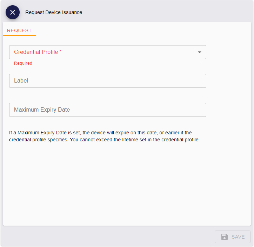This screenshot has height=247, width=254.
Task: Click the "Maximum Expiry Date" placeholder text
Action: [x=42, y=110]
